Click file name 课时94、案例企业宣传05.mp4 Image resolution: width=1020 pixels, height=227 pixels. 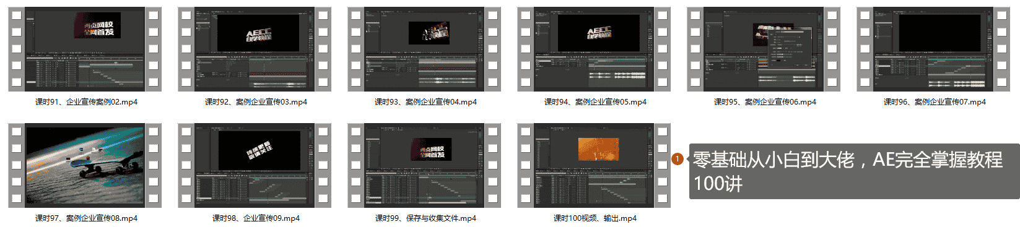point(595,102)
